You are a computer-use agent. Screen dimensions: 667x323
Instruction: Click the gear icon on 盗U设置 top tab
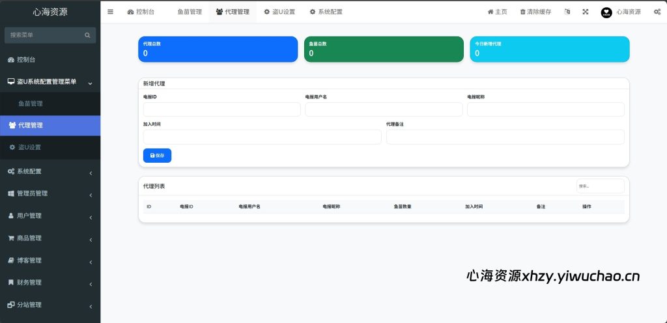266,12
